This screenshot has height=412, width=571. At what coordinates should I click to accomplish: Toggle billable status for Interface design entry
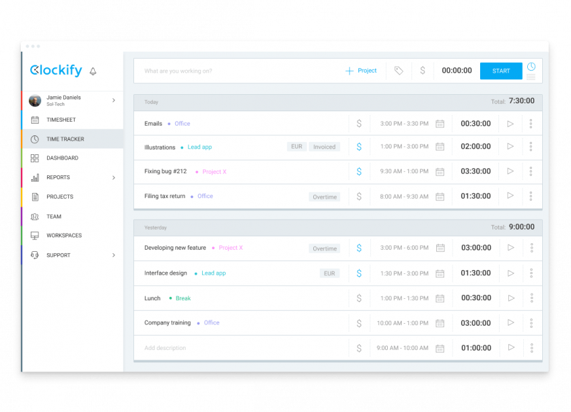click(x=359, y=273)
